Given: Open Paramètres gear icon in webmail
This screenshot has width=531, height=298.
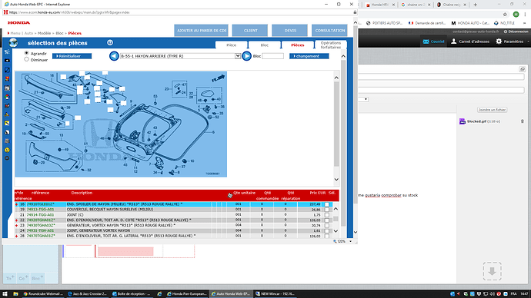Looking at the screenshot, I should pyautogui.click(x=499, y=41).
